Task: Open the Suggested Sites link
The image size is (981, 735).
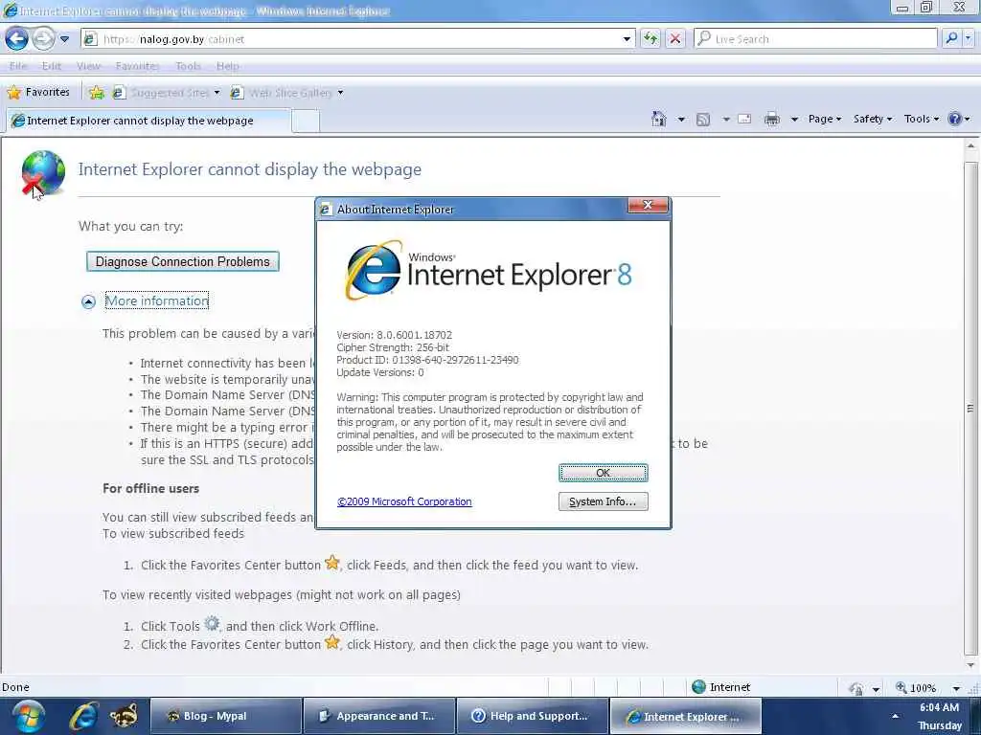Action: (167, 93)
